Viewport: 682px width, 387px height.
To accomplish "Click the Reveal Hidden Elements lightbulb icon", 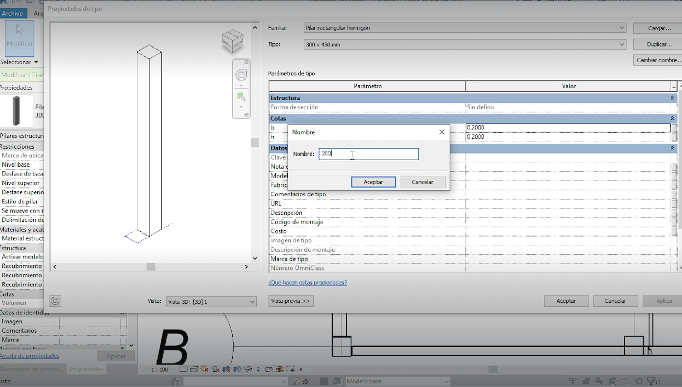I will click(258, 370).
